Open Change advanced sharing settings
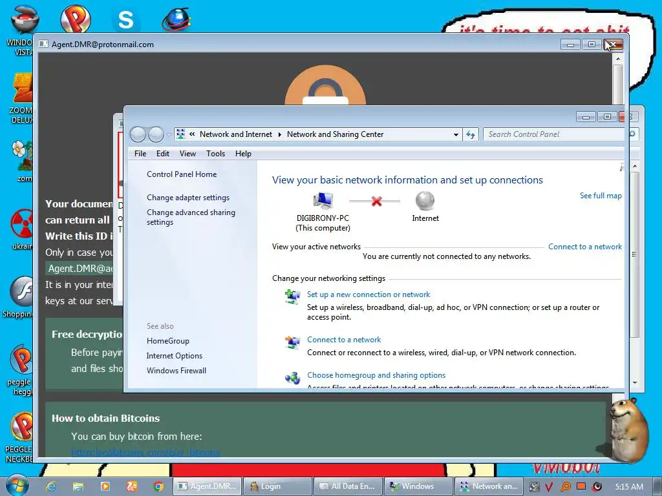The height and width of the screenshot is (496, 662). 191,217
